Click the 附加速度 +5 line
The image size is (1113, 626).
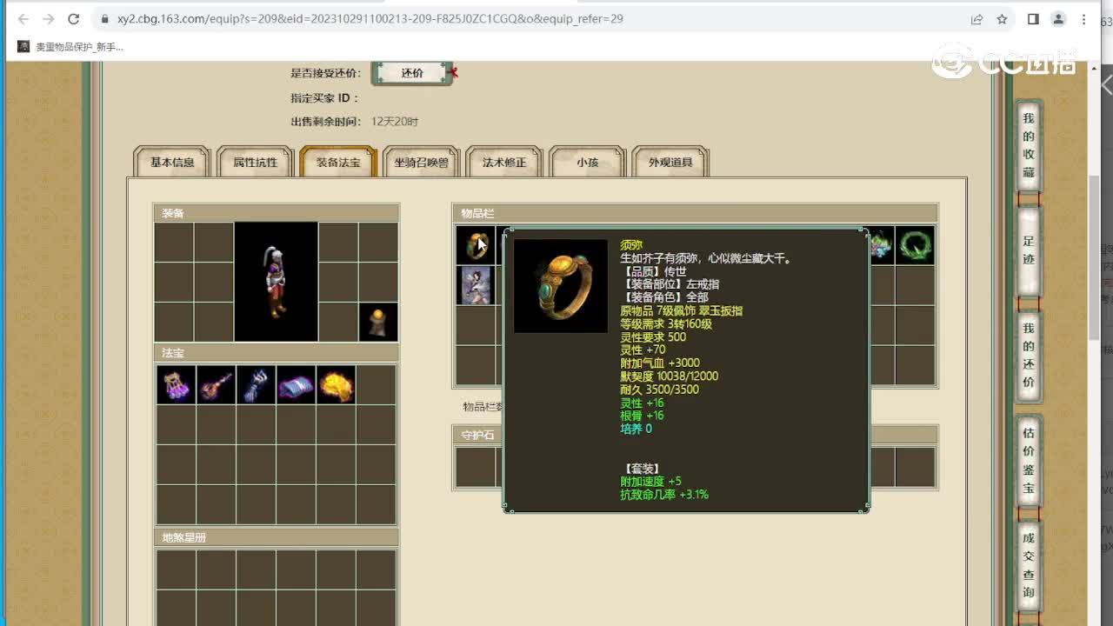[x=651, y=482]
